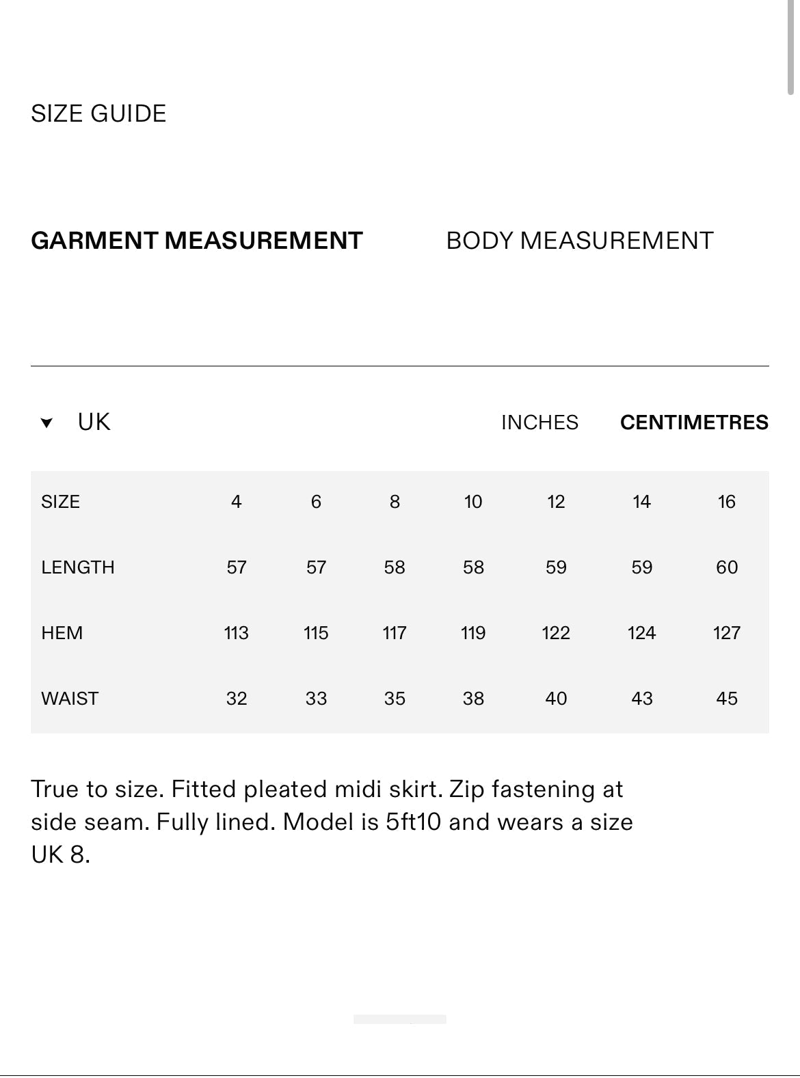Screen dimensions: 800x1078
Task: Click the waist value 45 for size 16
Action: 726,699
